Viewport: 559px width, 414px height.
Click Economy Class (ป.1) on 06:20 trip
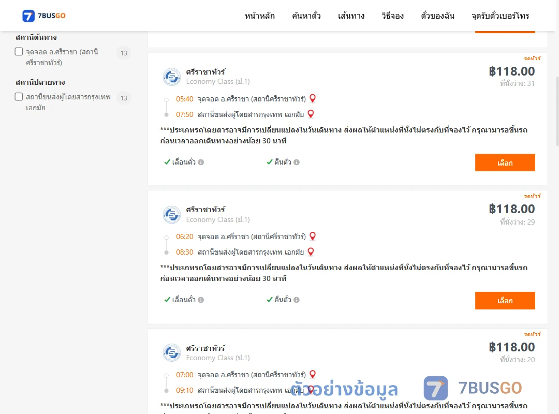[218, 219]
